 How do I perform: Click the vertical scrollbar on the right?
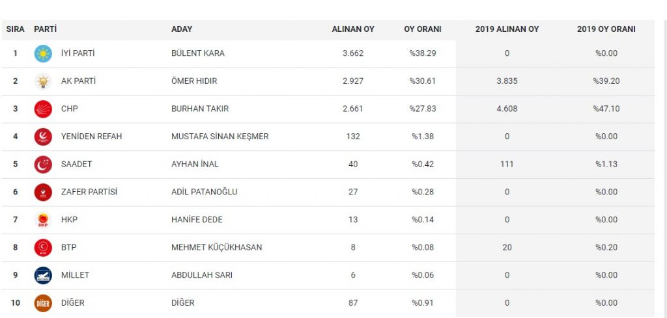pos(664,163)
